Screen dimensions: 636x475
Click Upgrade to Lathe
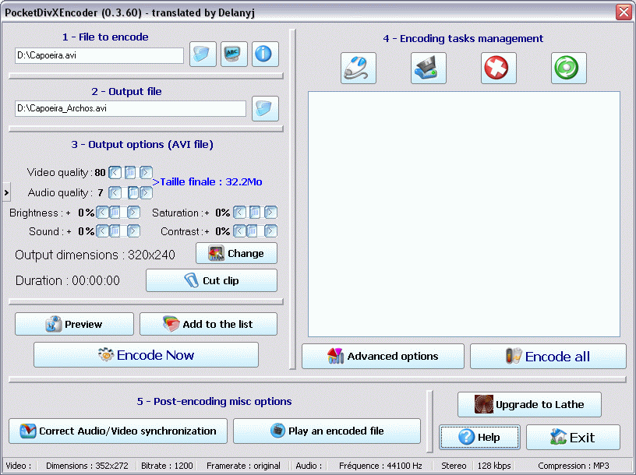(529, 404)
